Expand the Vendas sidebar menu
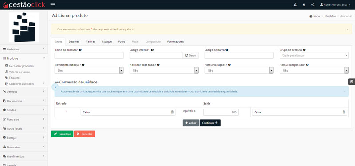The height and width of the screenshot is (166, 355). point(24,110)
